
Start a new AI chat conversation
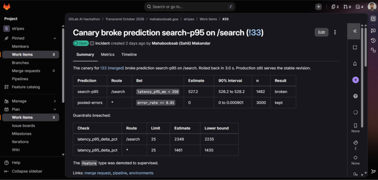[373, 30]
